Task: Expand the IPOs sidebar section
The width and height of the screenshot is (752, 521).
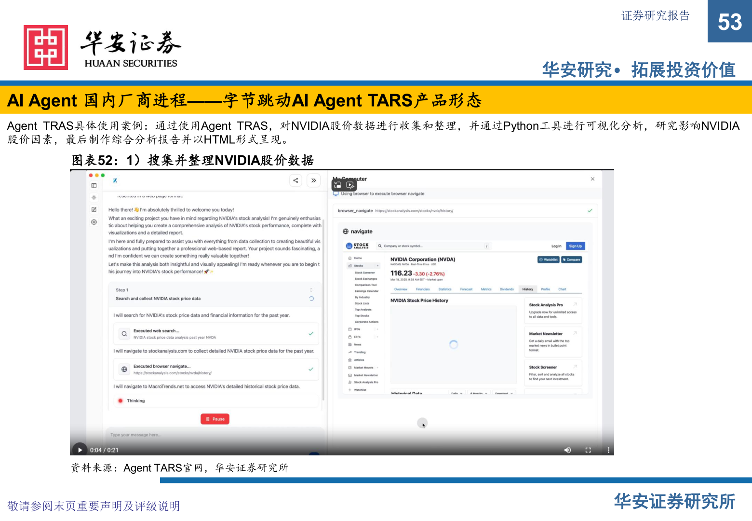Action: (377, 329)
